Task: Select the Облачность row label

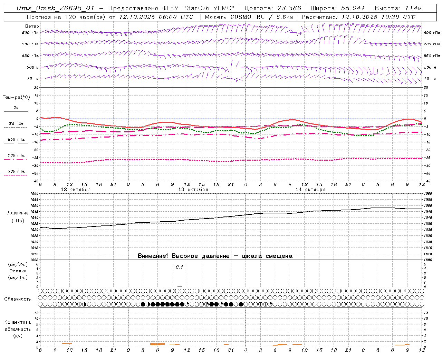Action: pos(18,299)
